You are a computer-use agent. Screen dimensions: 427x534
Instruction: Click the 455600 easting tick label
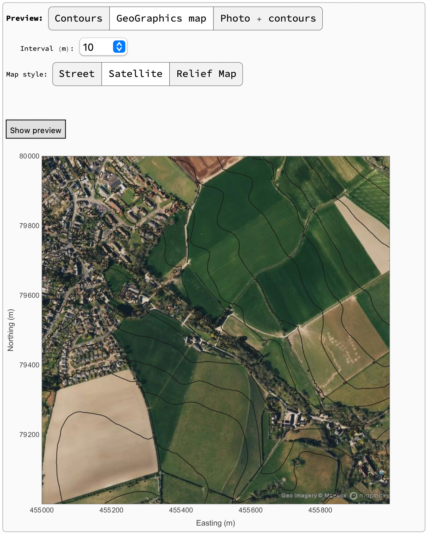pyautogui.click(x=251, y=510)
